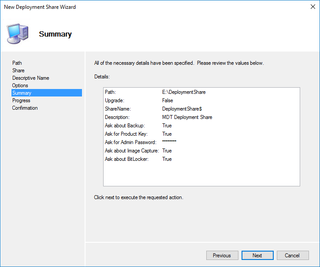The width and height of the screenshot is (320, 267).
Task: Click the Upgrade False value
Action: coord(167,100)
